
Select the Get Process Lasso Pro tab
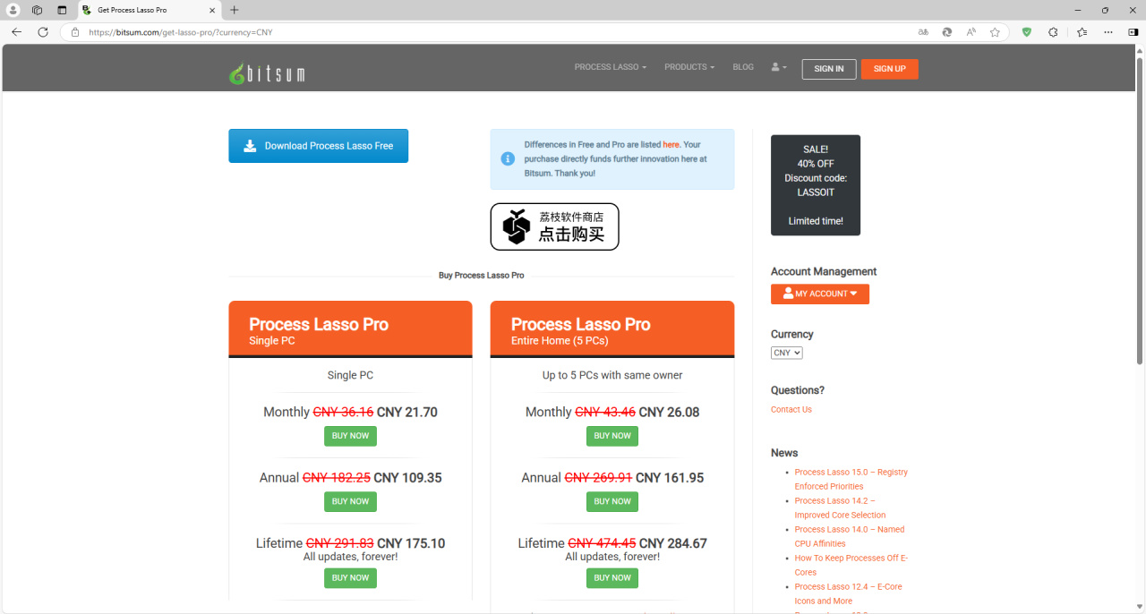[148, 10]
